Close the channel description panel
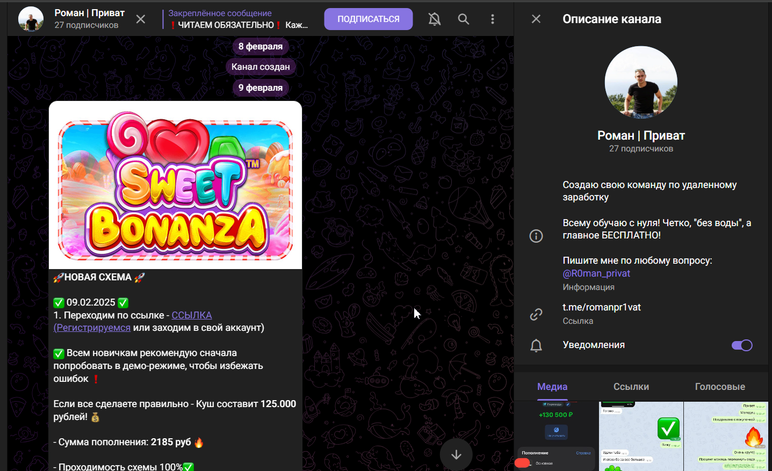The height and width of the screenshot is (471, 772). (x=536, y=19)
